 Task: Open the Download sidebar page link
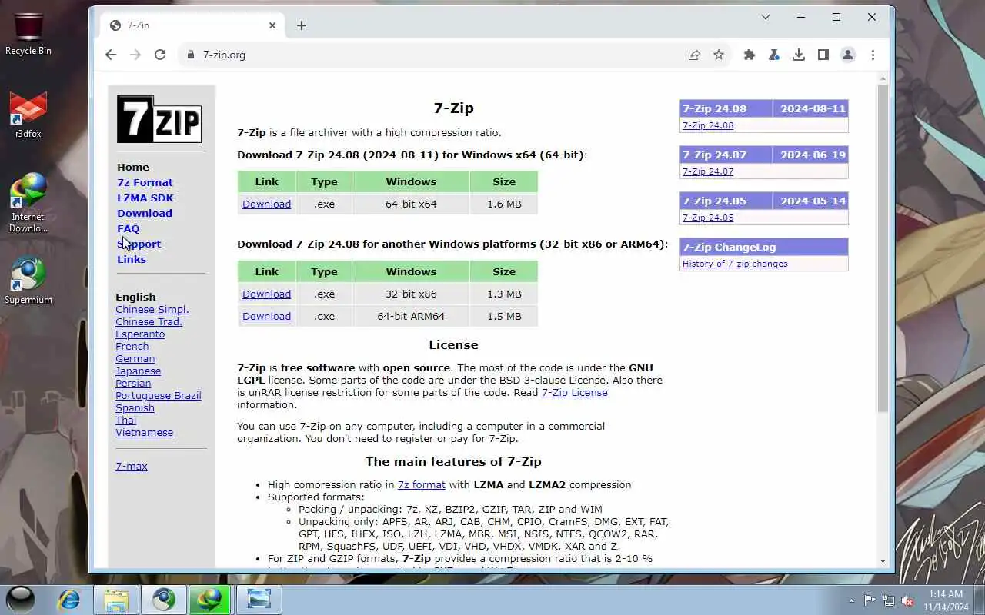pos(145,213)
